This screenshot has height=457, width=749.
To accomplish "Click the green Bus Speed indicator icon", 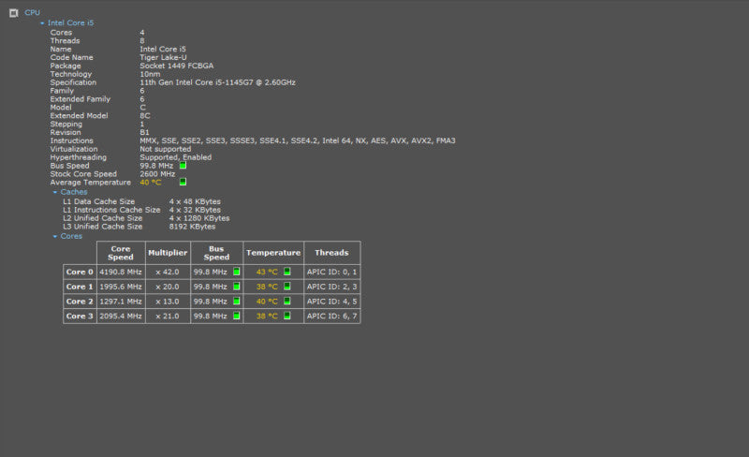I will coord(183,166).
